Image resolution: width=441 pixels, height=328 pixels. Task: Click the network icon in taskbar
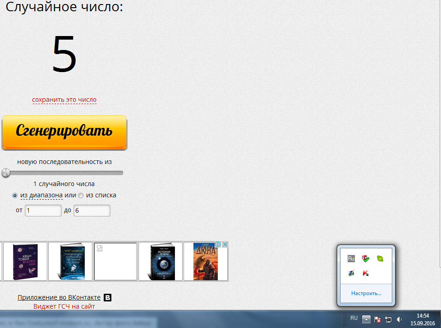coord(388,319)
